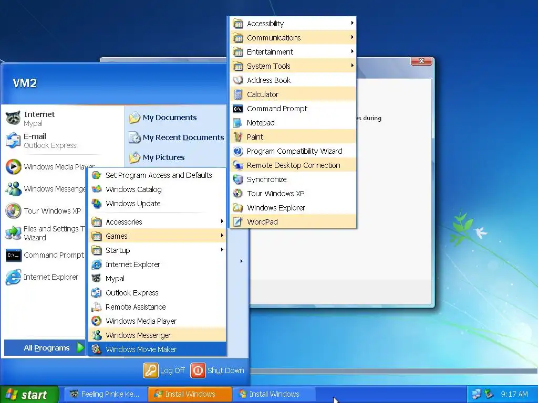Click the Synchronize entry
The width and height of the screenshot is (538, 403).
tap(293, 179)
